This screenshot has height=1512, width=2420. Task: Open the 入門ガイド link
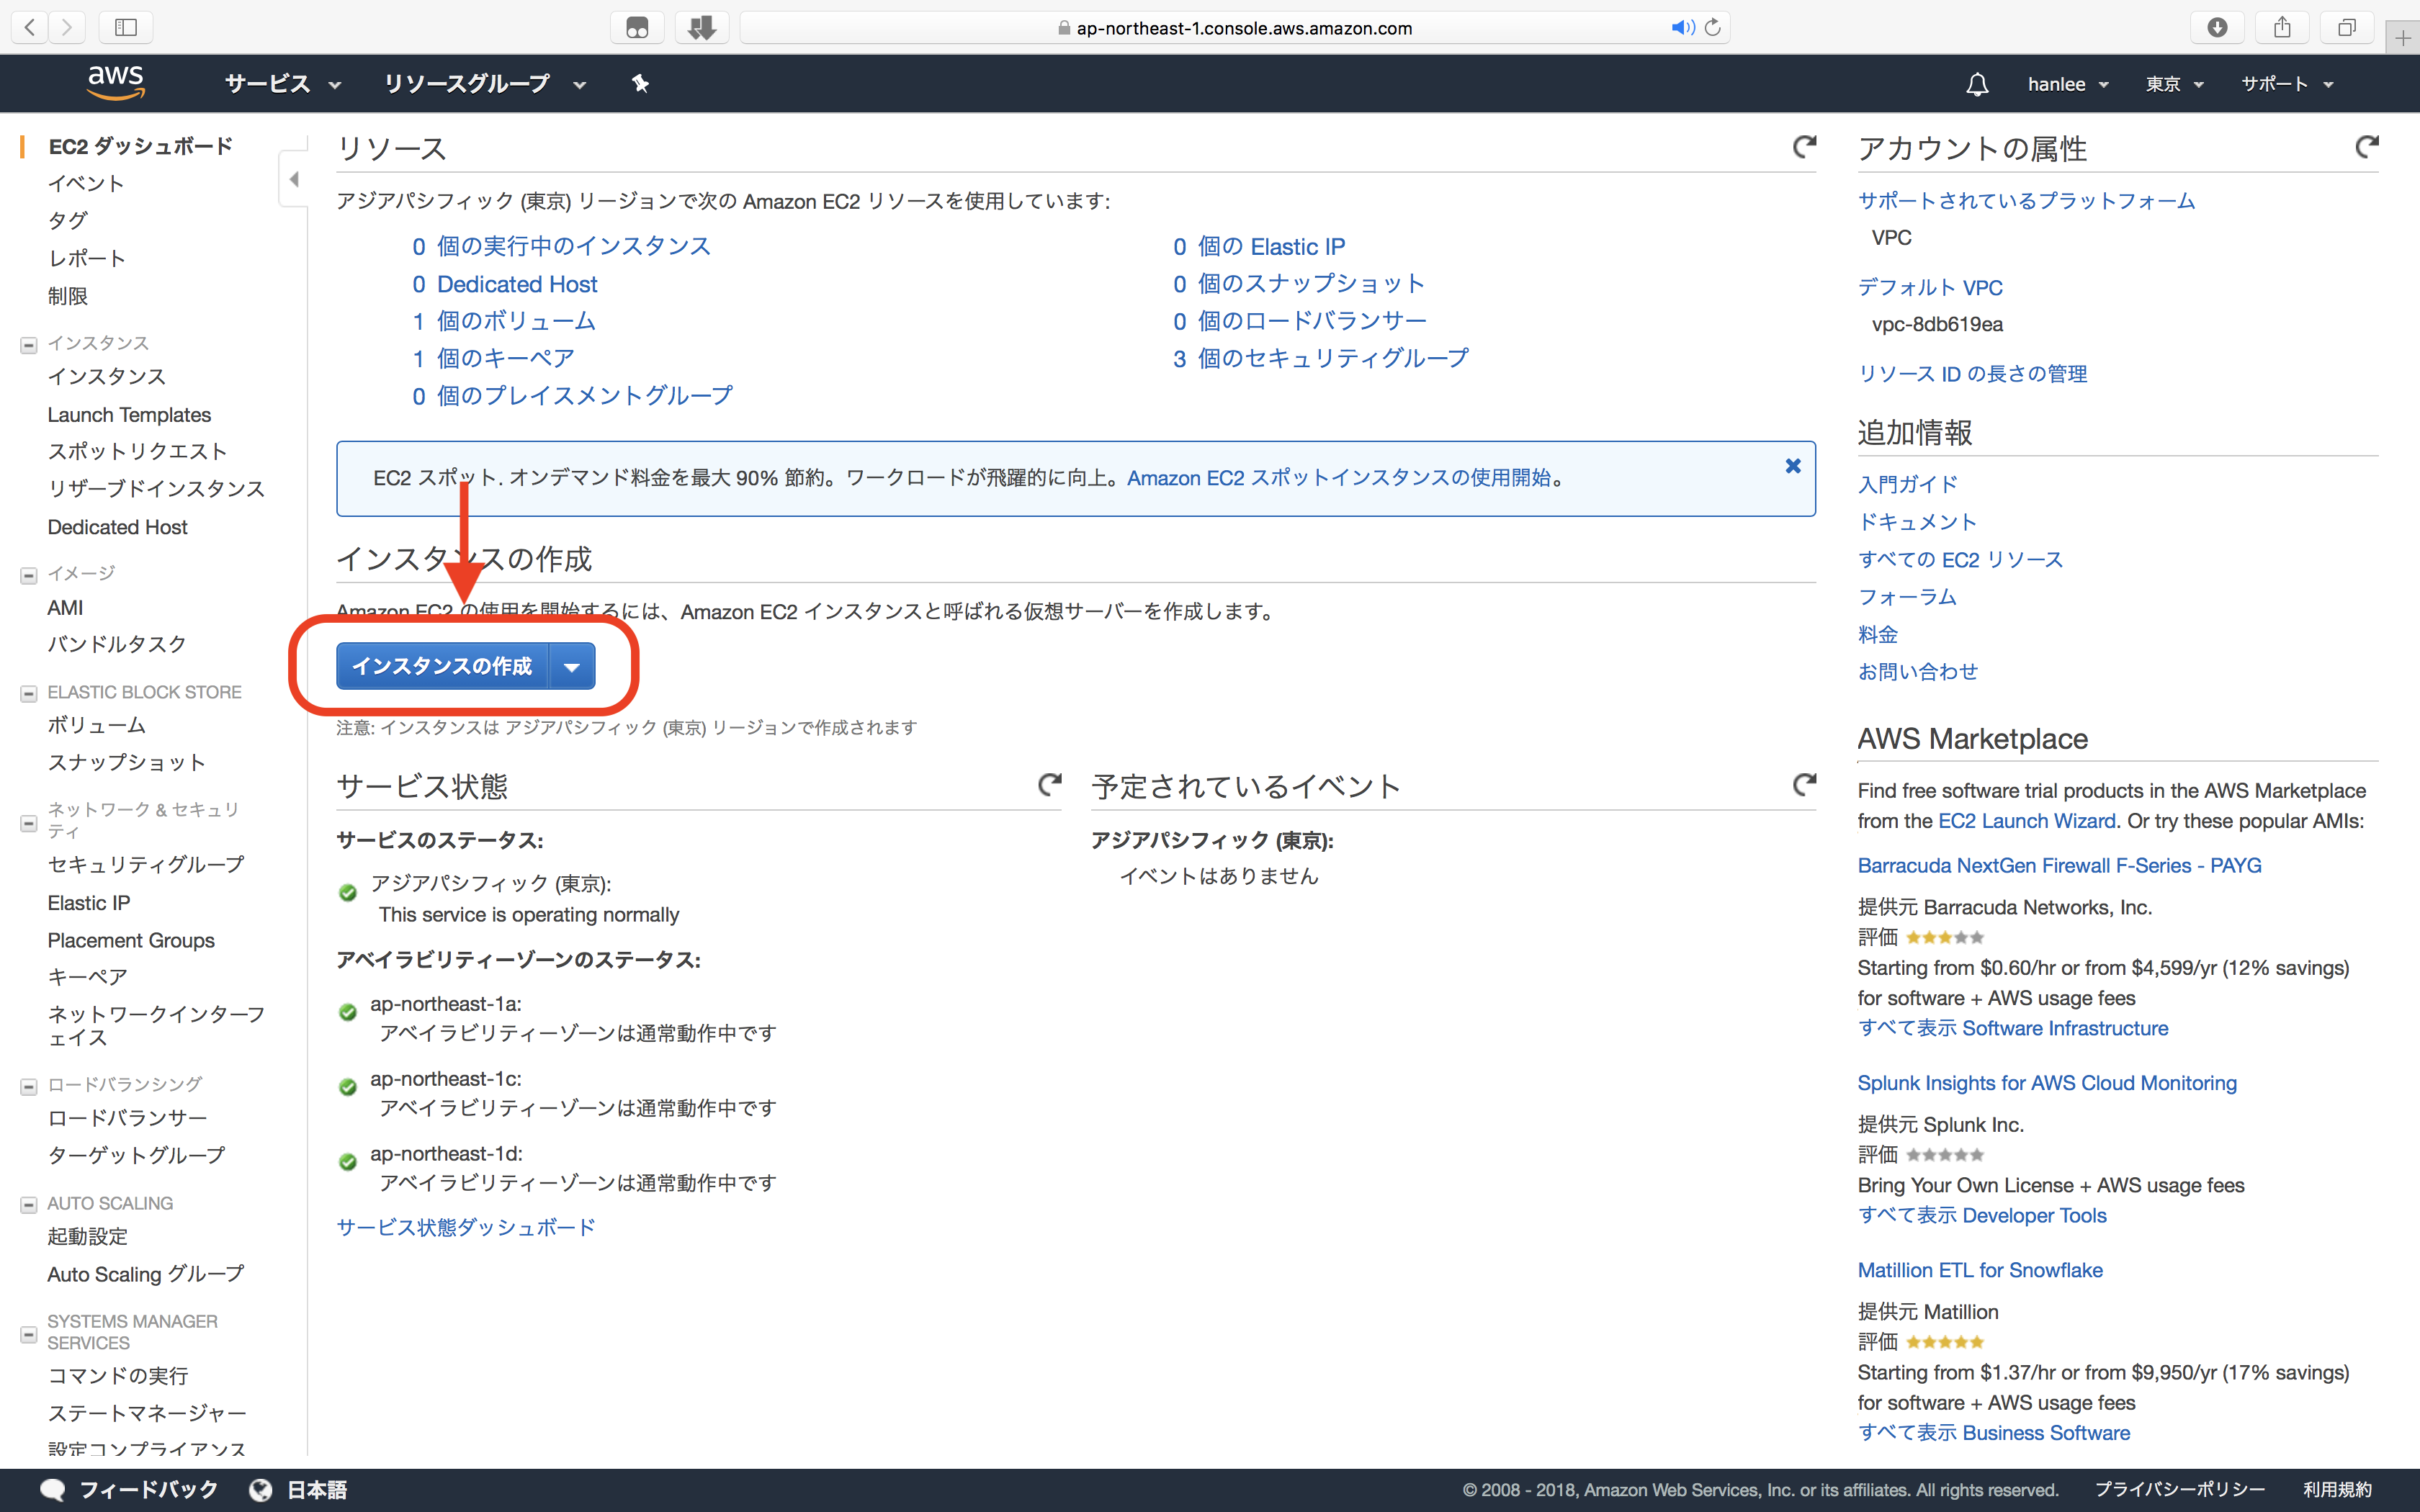click(1907, 485)
